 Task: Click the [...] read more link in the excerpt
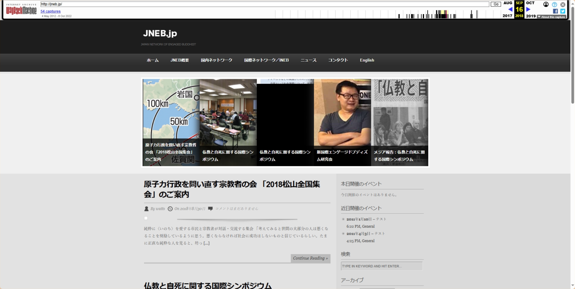point(206,243)
